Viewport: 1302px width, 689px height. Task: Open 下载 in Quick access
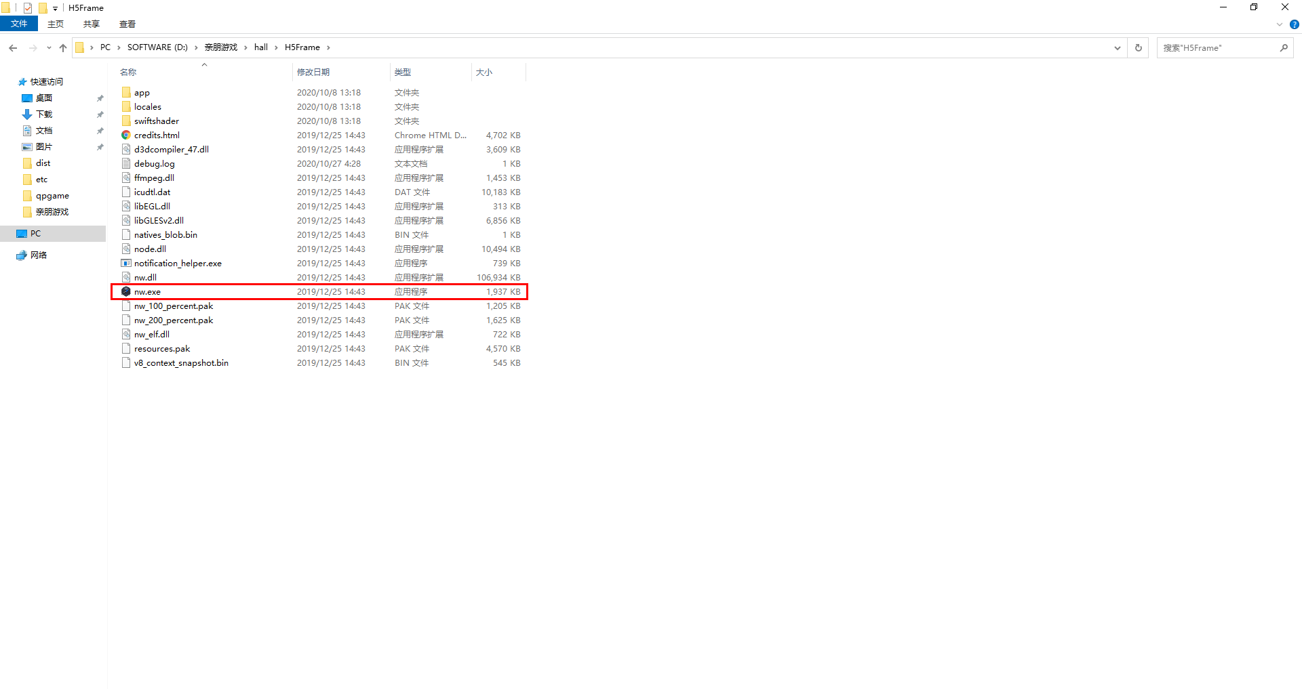click(44, 114)
